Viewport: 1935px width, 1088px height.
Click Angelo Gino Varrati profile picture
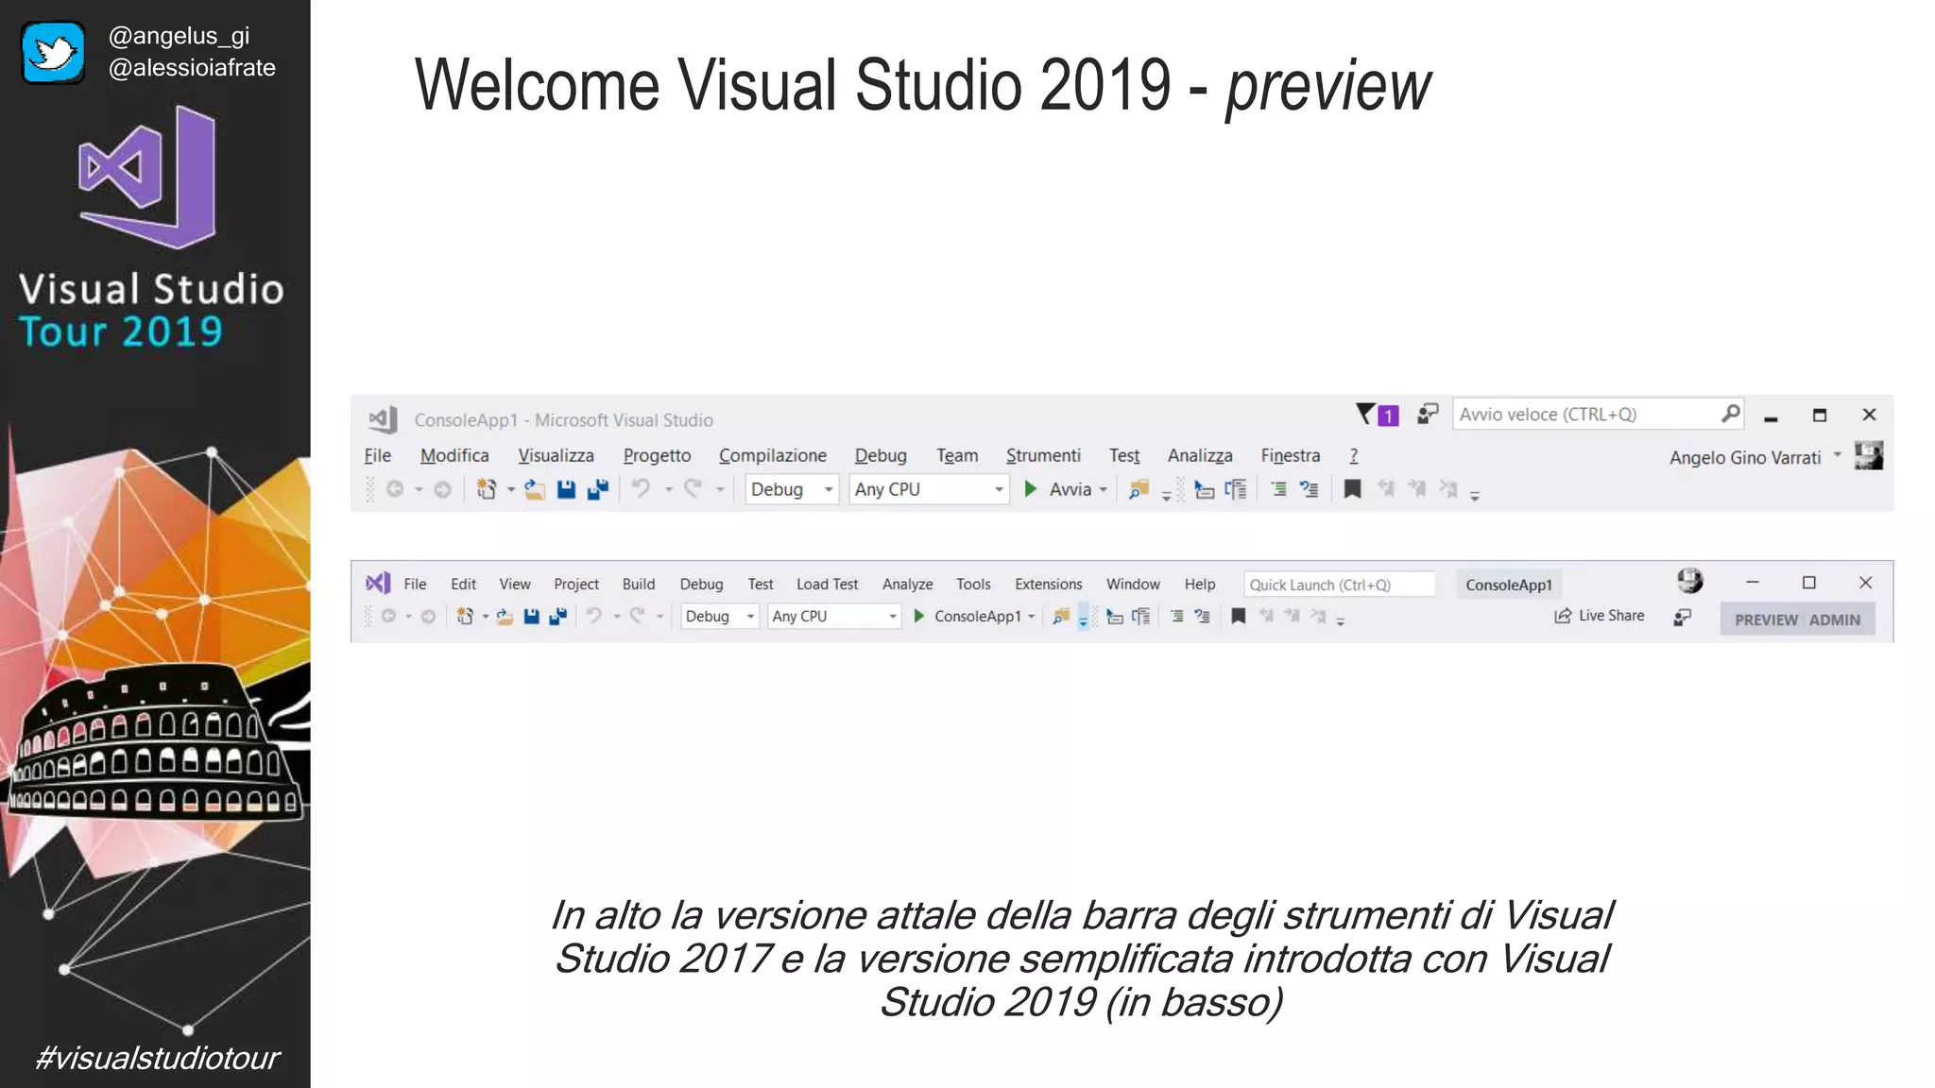tap(1869, 455)
